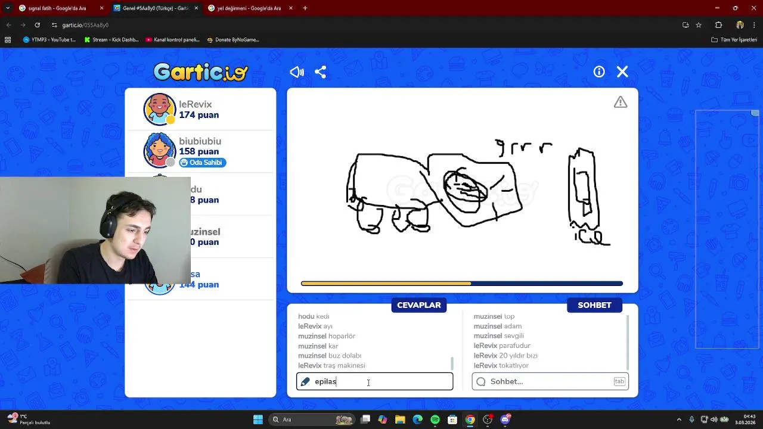Click answer 'muzinsel hoparlör'

coord(327,336)
